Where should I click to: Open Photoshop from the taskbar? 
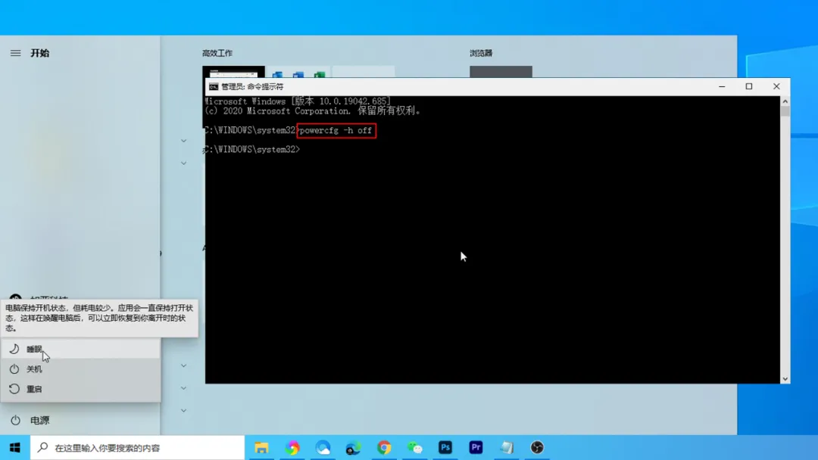[445, 448]
